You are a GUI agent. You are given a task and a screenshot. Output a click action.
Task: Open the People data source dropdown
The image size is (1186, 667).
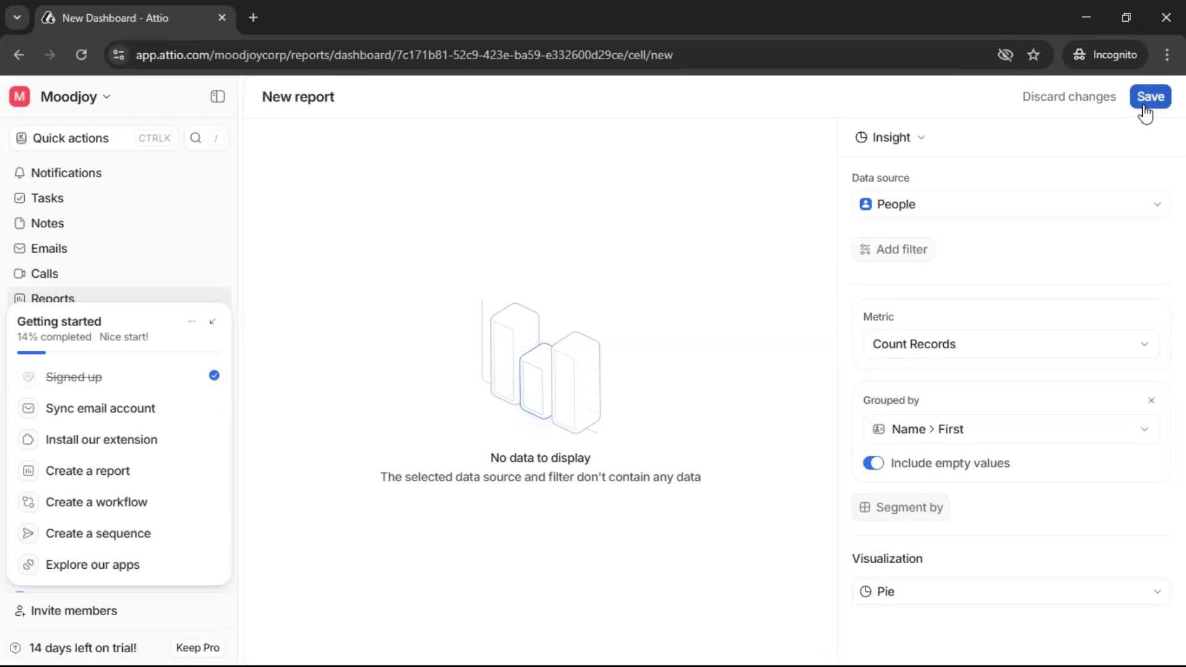(x=1011, y=204)
